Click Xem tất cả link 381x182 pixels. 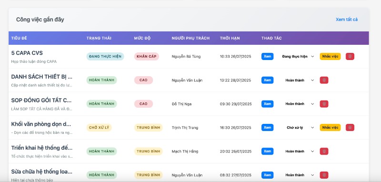(347, 20)
